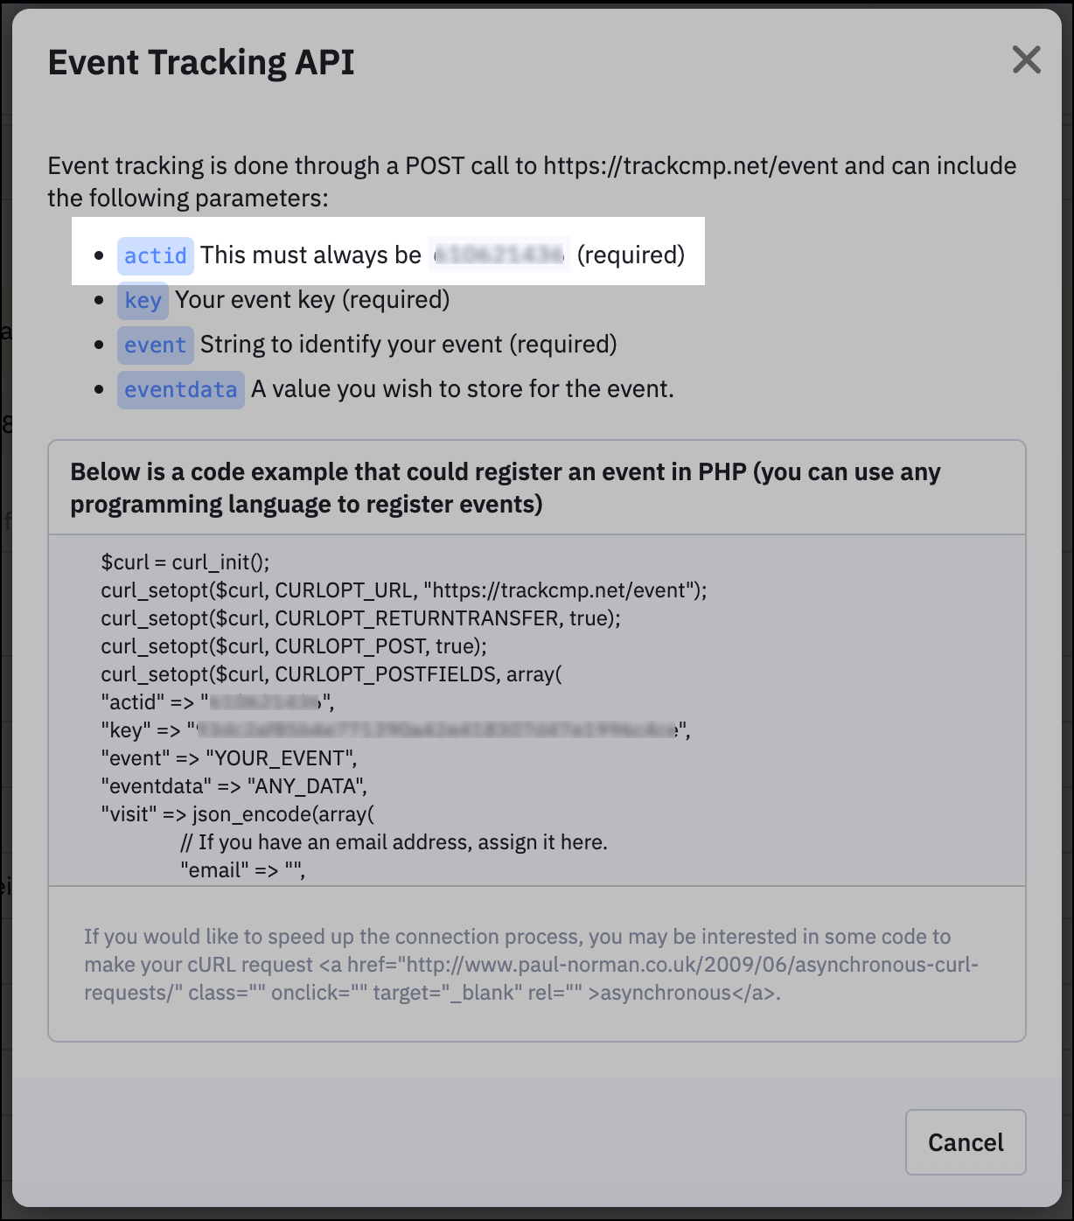Click the CURLOPT_RETURNTRANSFER code line
Screen dimensions: 1074x1221
(x=360, y=618)
